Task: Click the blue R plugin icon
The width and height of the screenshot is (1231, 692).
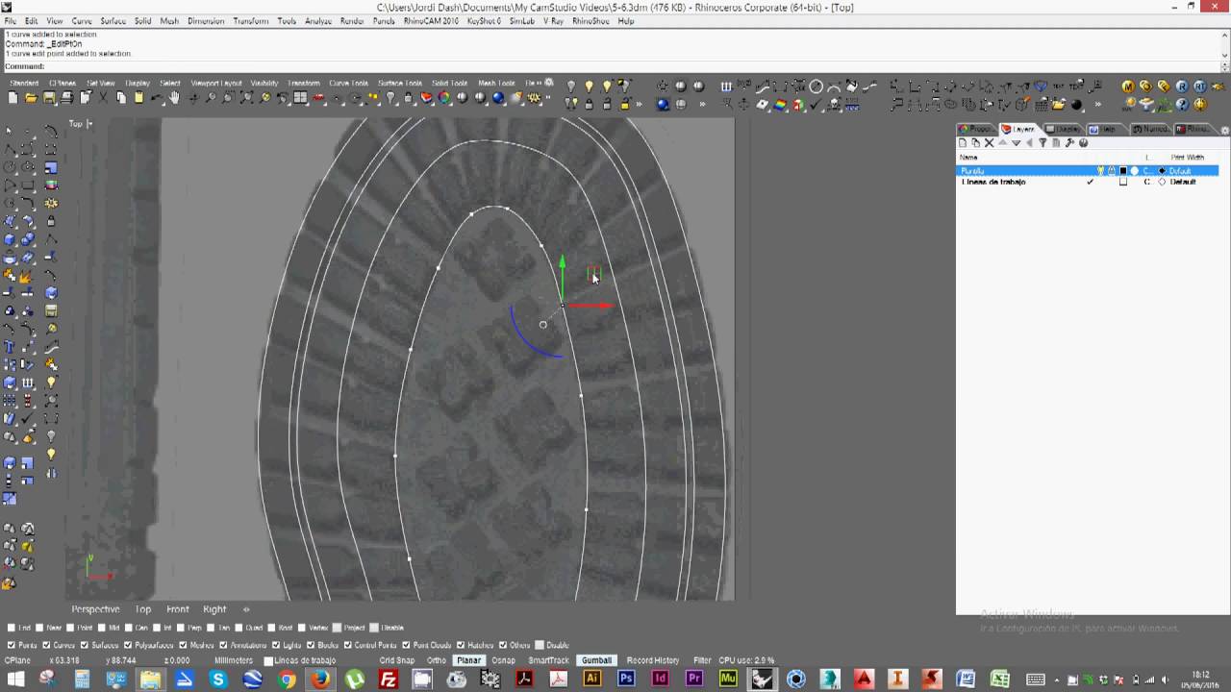Action: [1182, 86]
